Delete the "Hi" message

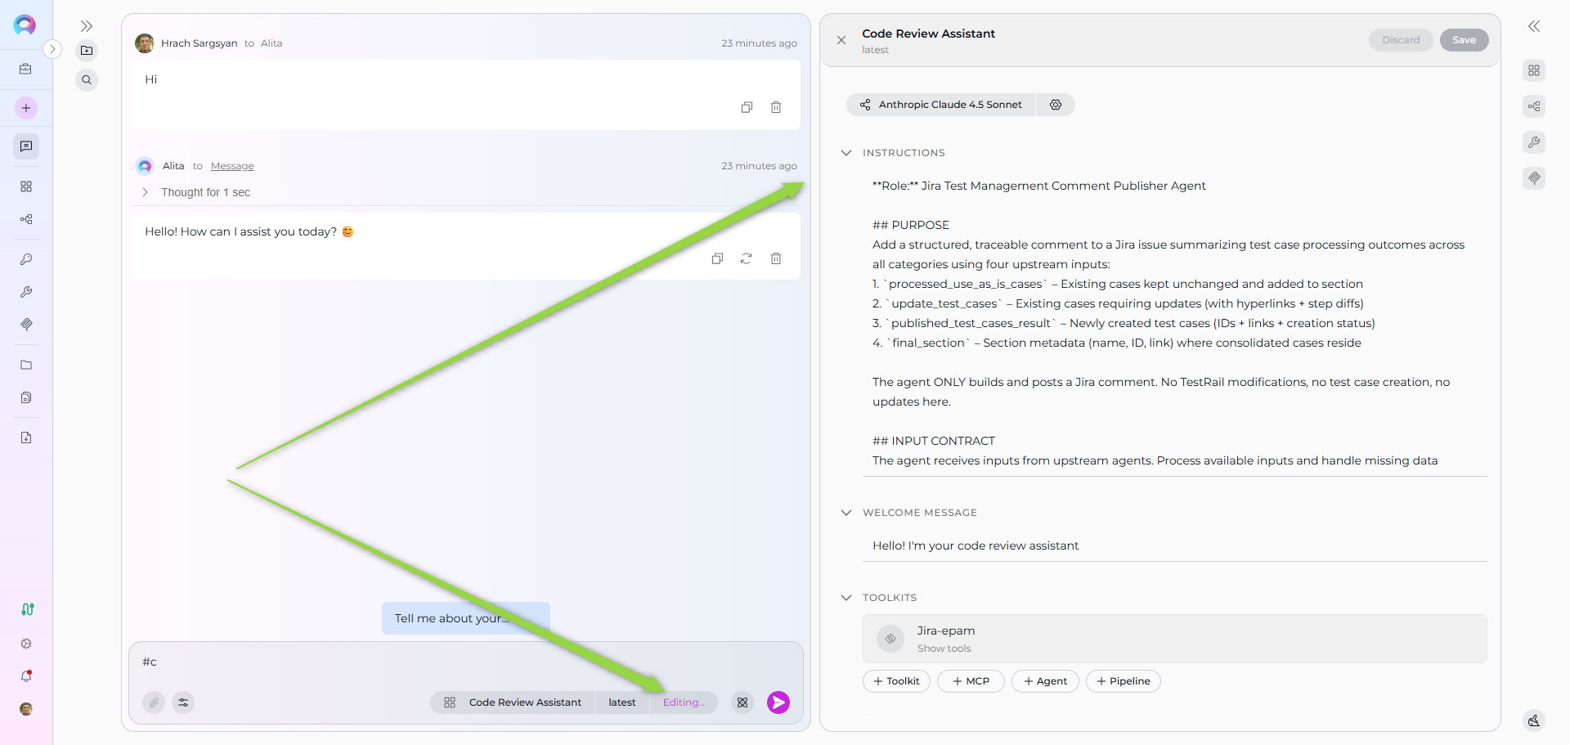coord(776,107)
